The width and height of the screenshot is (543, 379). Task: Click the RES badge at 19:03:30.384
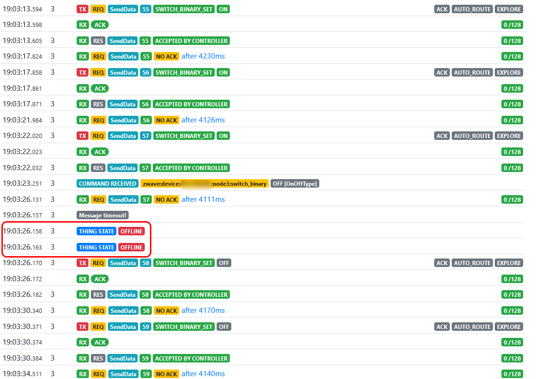click(98, 358)
